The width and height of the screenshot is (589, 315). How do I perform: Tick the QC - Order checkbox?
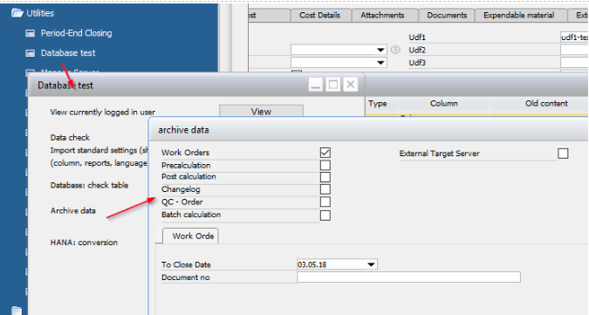(x=325, y=202)
